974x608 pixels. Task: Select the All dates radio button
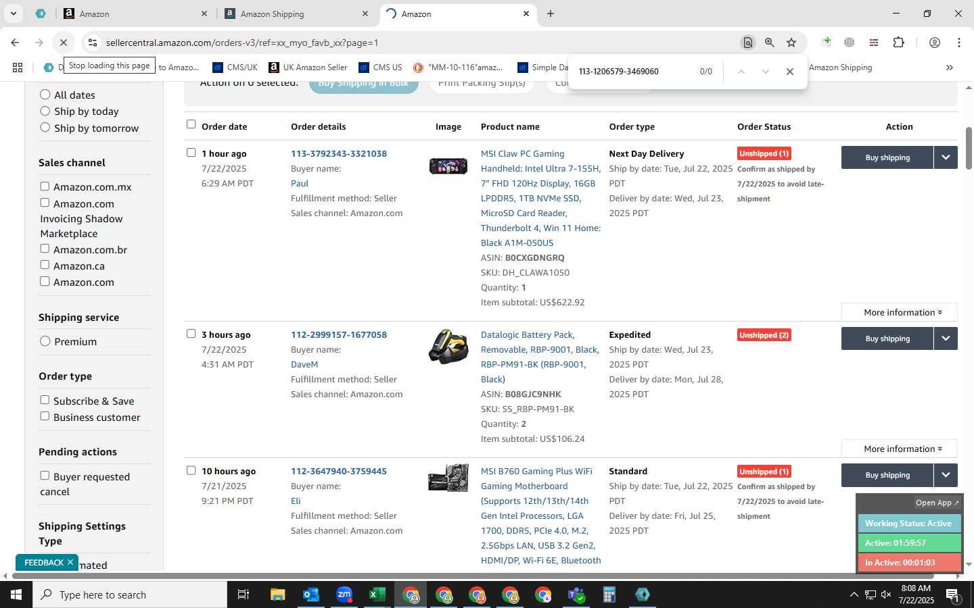click(45, 95)
